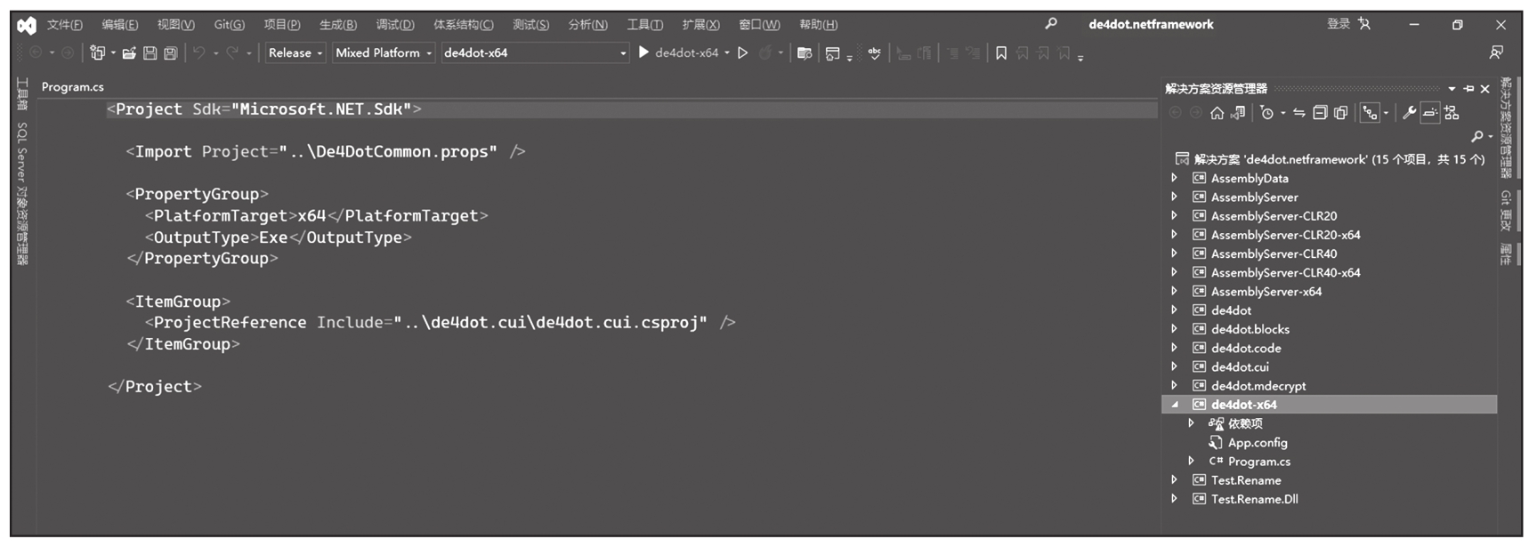Click the Live Share feedback icon

1497,53
